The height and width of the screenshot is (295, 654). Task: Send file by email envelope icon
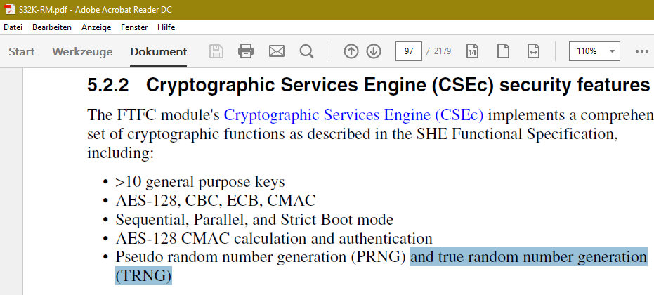coord(277,51)
